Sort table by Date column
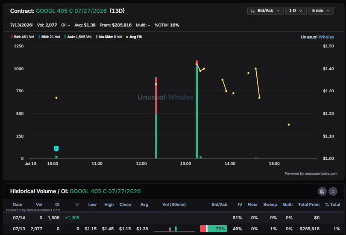346x235 pixels. [x=18, y=205]
